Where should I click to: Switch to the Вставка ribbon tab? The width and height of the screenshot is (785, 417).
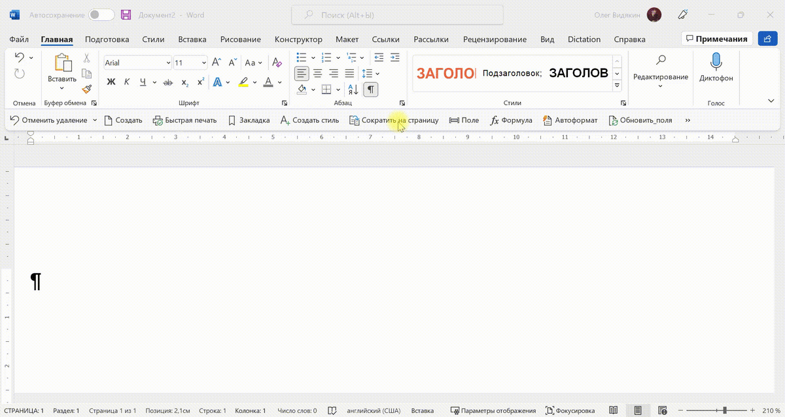click(x=192, y=39)
